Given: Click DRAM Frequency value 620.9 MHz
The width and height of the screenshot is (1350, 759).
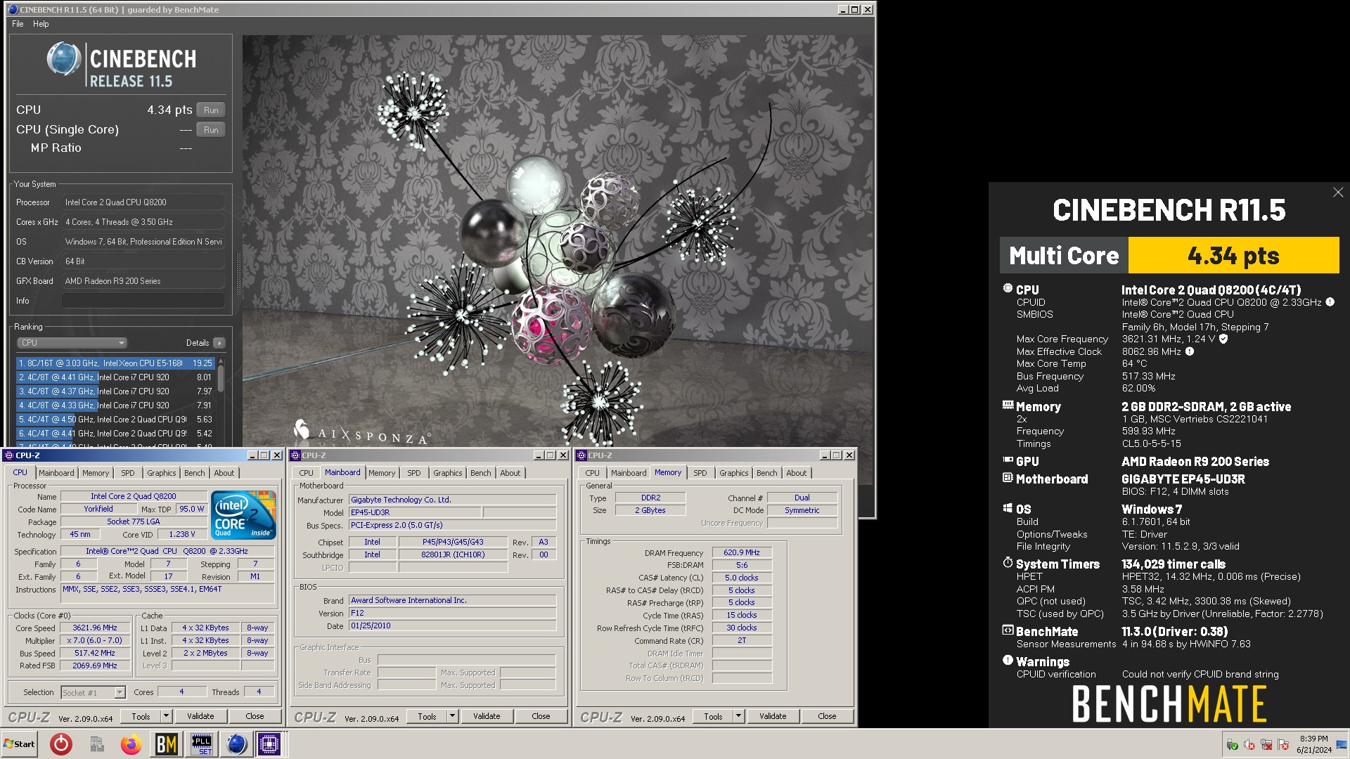Looking at the screenshot, I should click(x=742, y=553).
